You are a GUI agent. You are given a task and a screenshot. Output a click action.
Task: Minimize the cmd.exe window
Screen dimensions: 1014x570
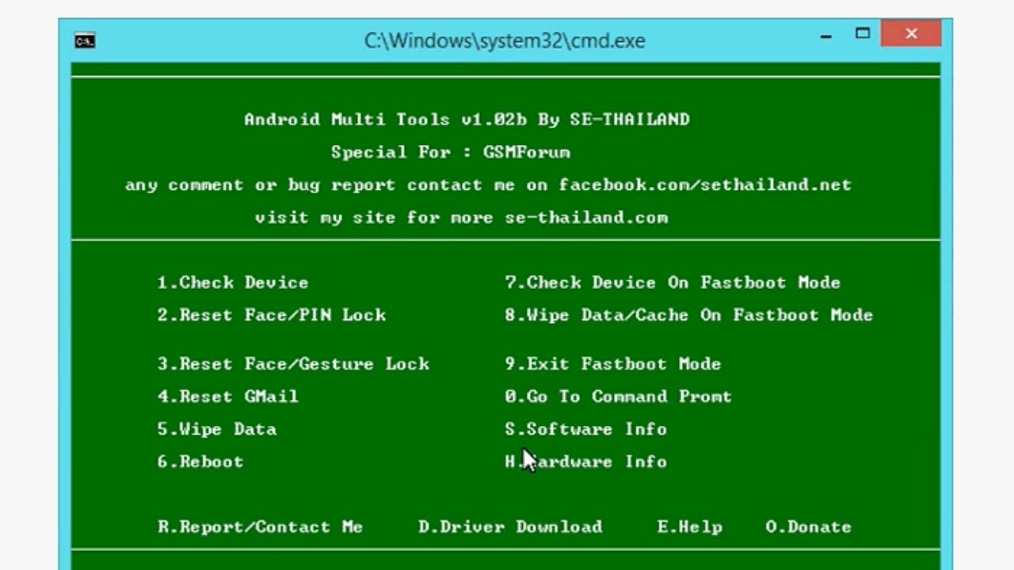click(x=825, y=36)
